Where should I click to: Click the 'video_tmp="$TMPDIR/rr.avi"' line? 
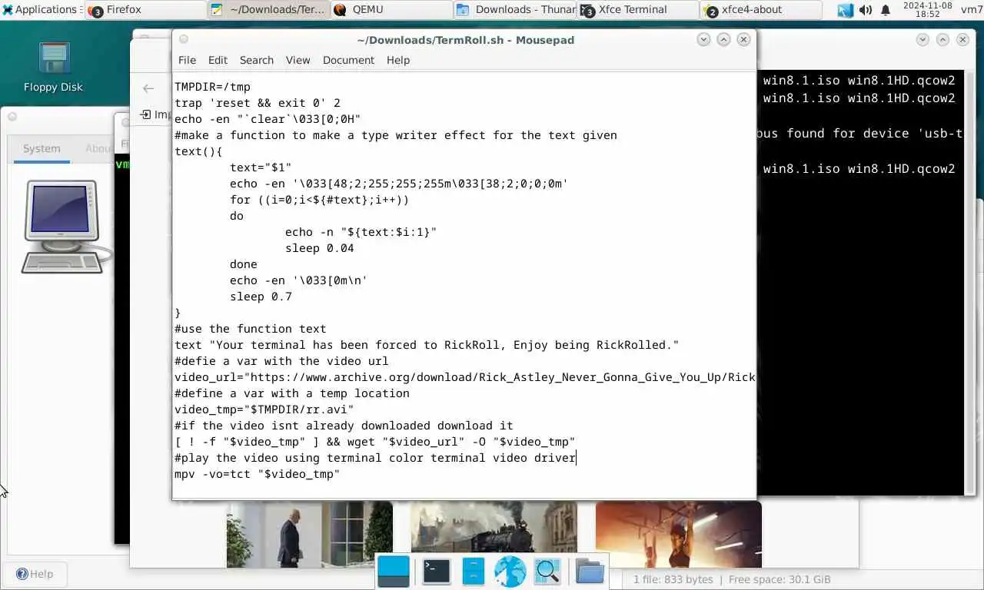(x=264, y=409)
